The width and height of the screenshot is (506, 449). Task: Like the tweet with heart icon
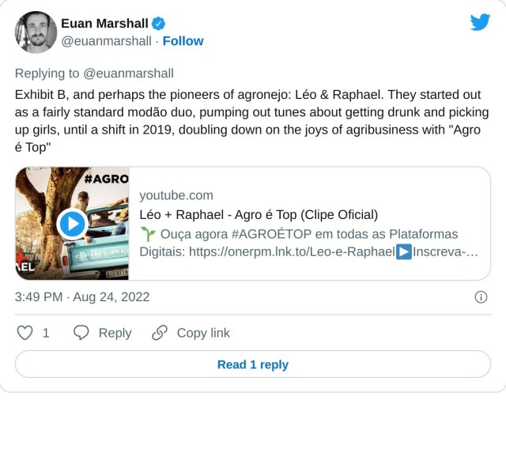25,333
